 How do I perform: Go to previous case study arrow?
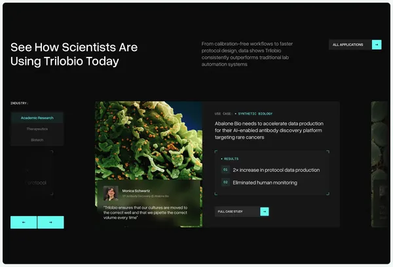coord(24,222)
